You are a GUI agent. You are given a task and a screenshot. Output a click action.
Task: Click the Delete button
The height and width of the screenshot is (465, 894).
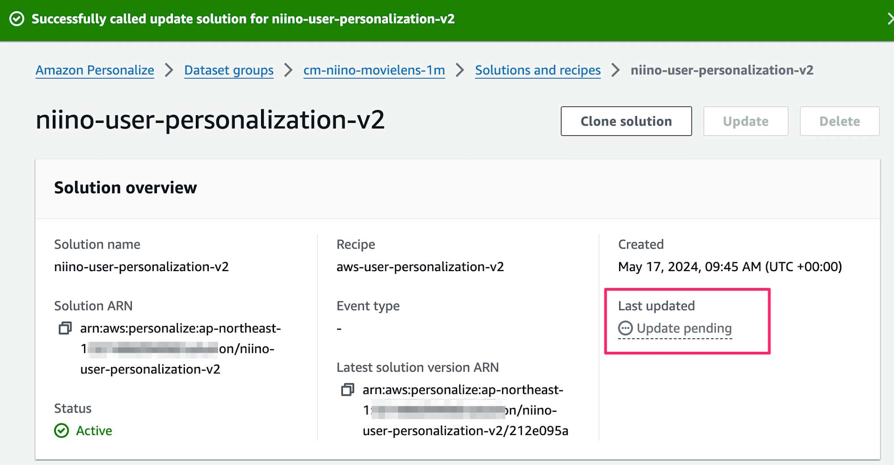point(839,121)
